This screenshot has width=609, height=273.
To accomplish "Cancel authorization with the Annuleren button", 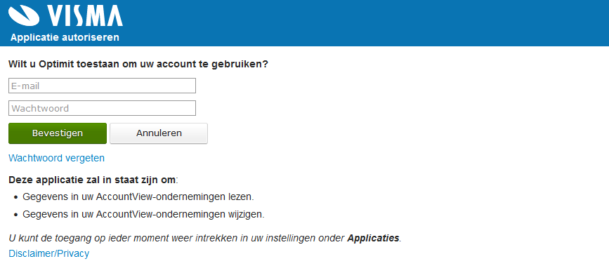I will [x=159, y=133].
